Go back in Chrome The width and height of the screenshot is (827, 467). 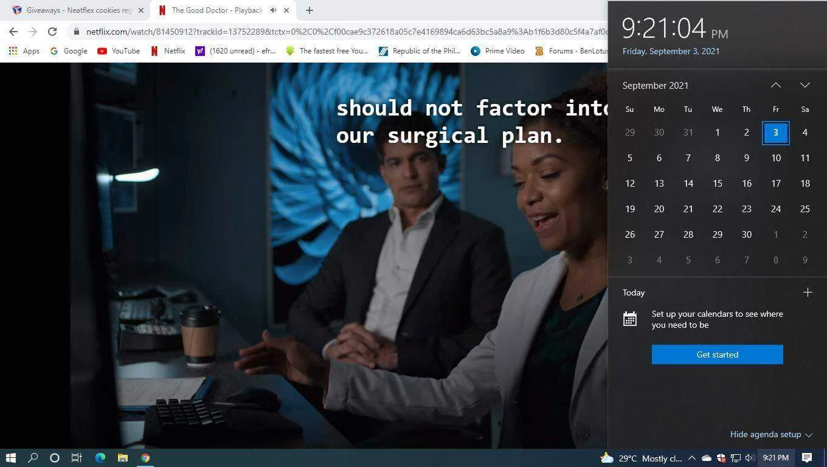13,32
